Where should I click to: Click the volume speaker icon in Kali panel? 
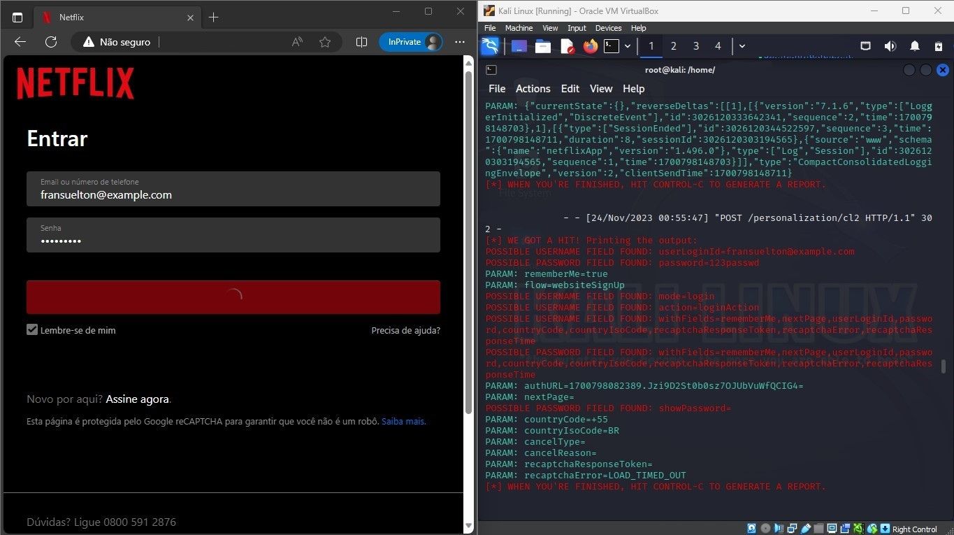[890, 46]
